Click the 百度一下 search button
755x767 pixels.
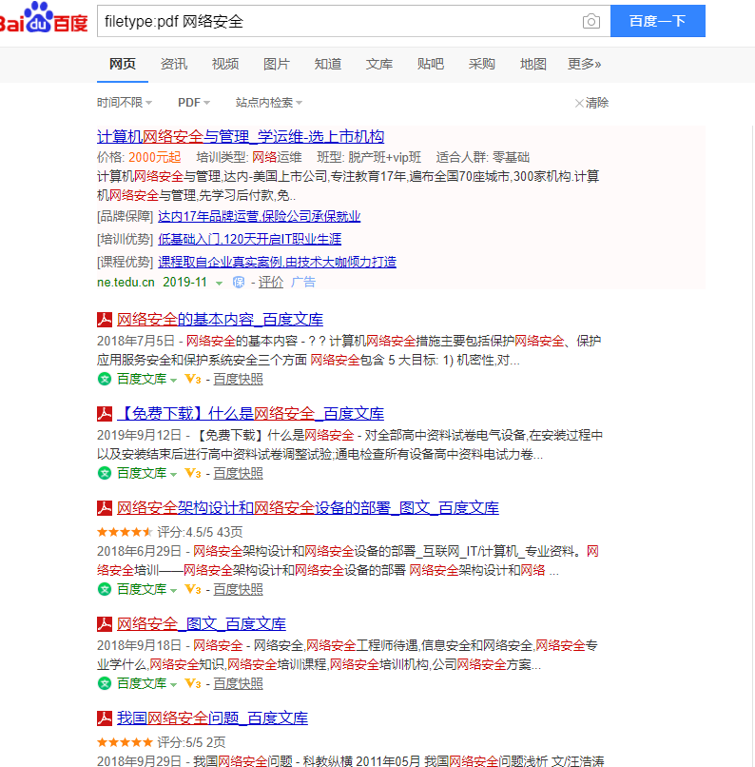658,21
